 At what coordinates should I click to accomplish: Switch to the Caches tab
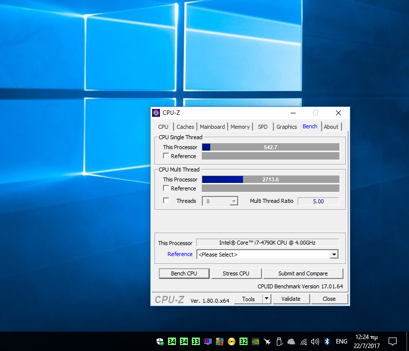coord(185,127)
